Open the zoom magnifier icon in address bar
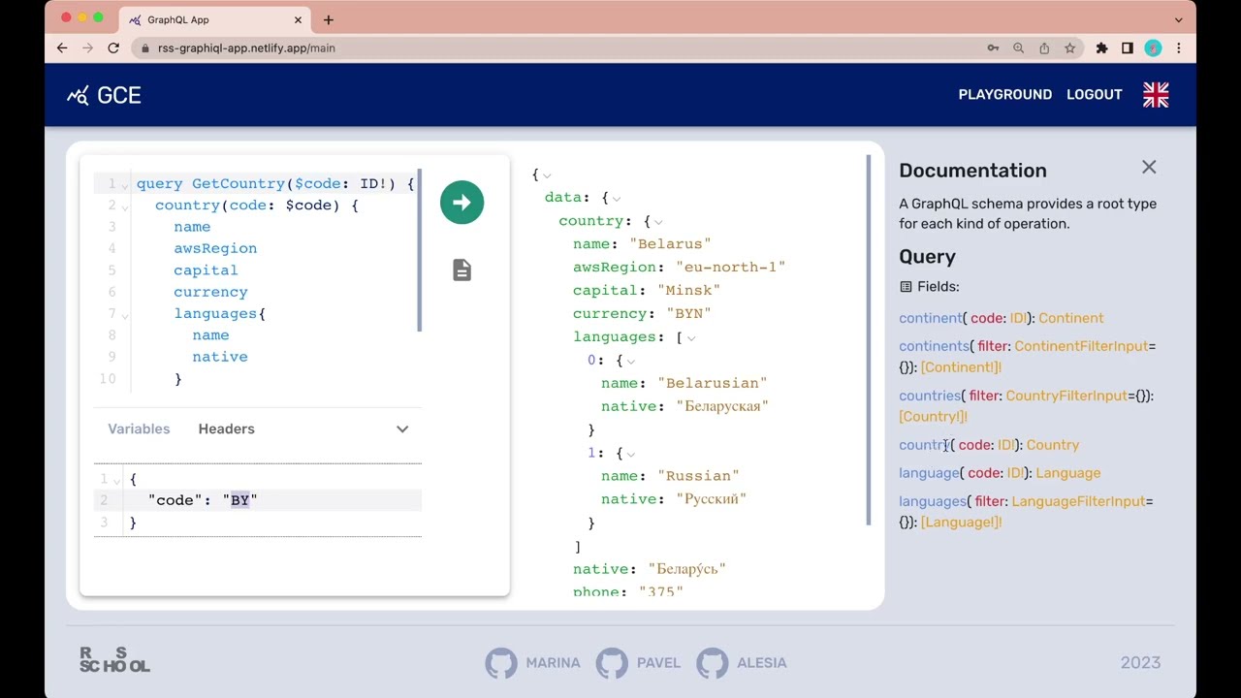 (x=1019, y=48)
